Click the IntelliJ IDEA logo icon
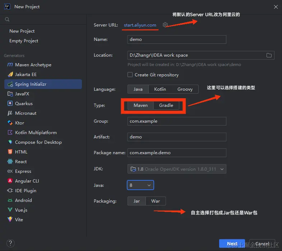Viewport: 282px width, 251px height. (7, 6)
